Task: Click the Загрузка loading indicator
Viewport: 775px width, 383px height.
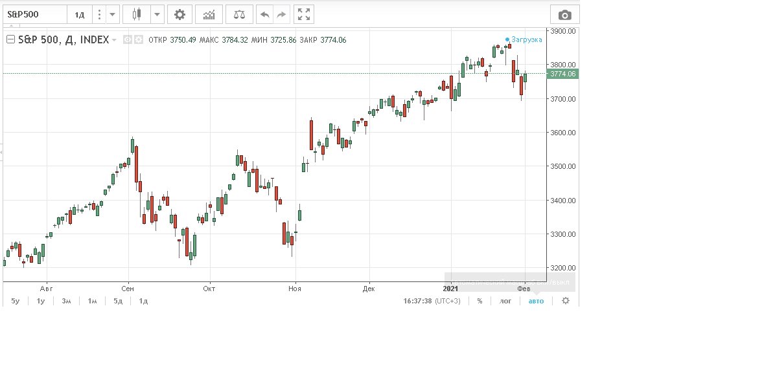Action: [524, 39]
